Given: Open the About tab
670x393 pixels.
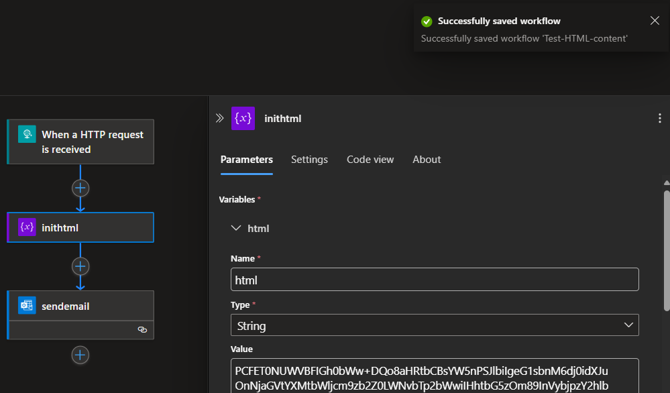Looking at the screenshot, I should point(427,160).
